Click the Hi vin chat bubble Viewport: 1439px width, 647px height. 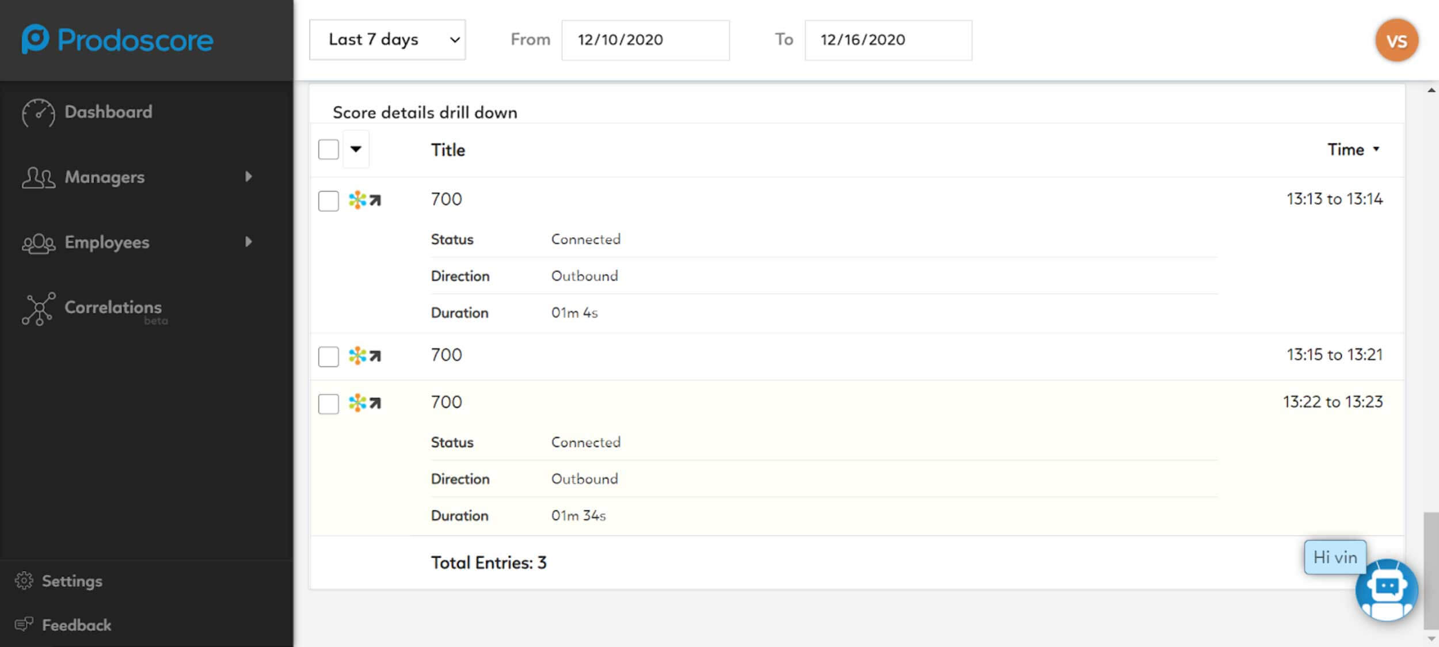coord(1335,557)
